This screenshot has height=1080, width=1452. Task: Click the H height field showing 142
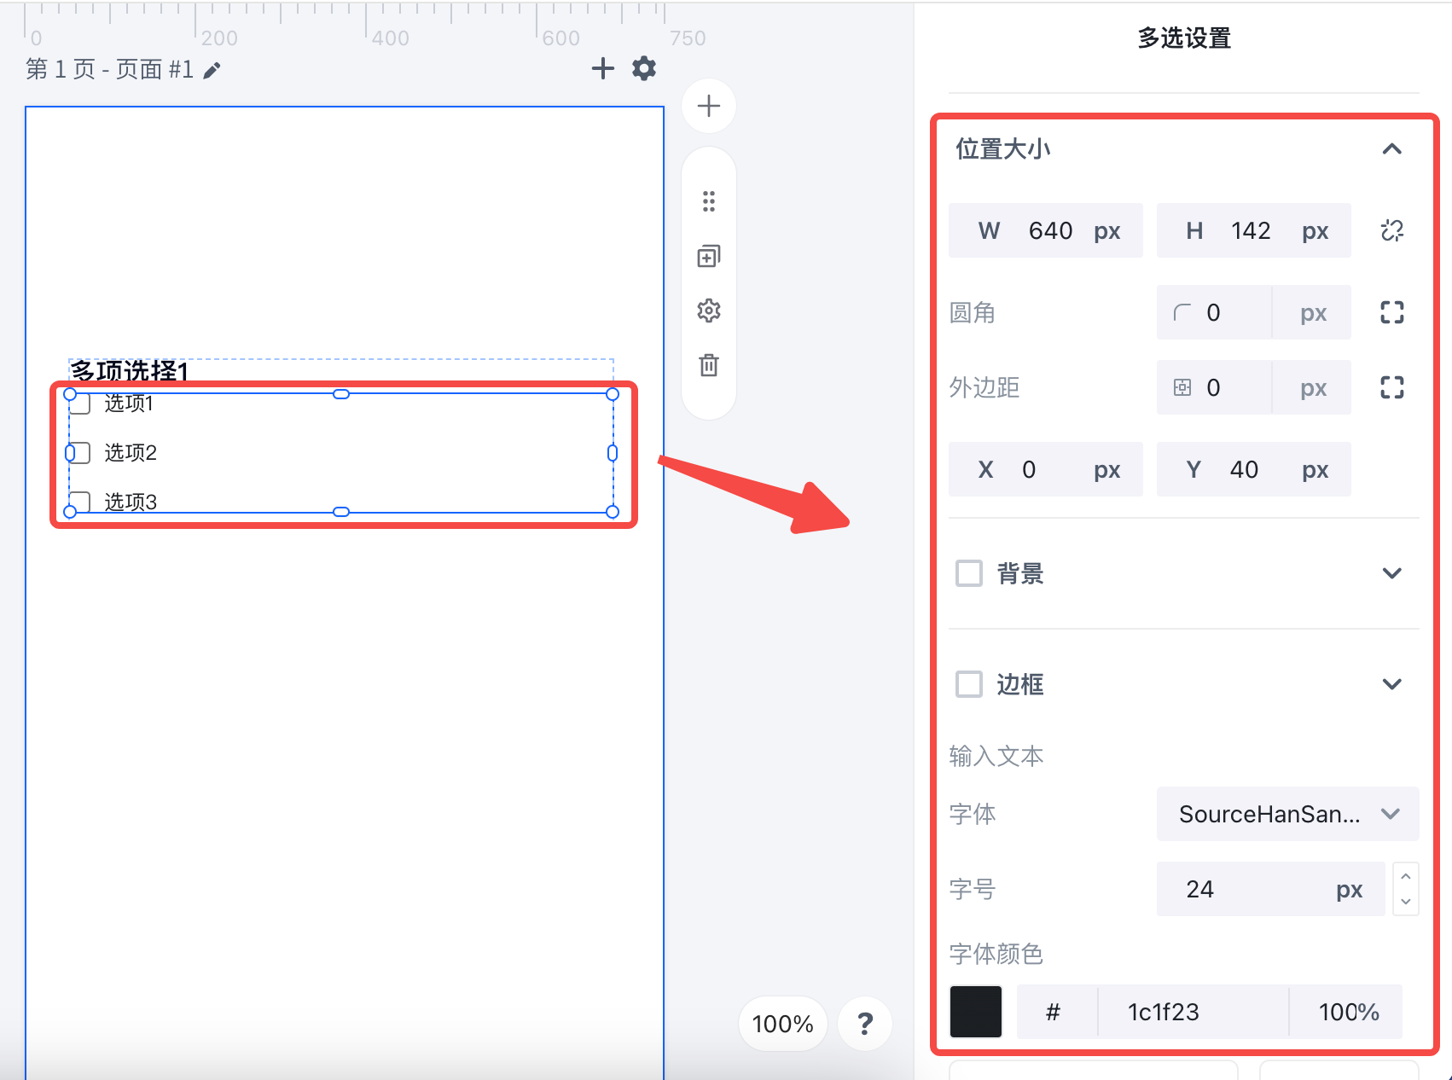(x=1254, y=230)
